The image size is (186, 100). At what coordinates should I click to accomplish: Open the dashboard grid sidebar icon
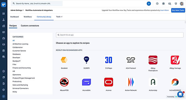(x=4, y=14)
